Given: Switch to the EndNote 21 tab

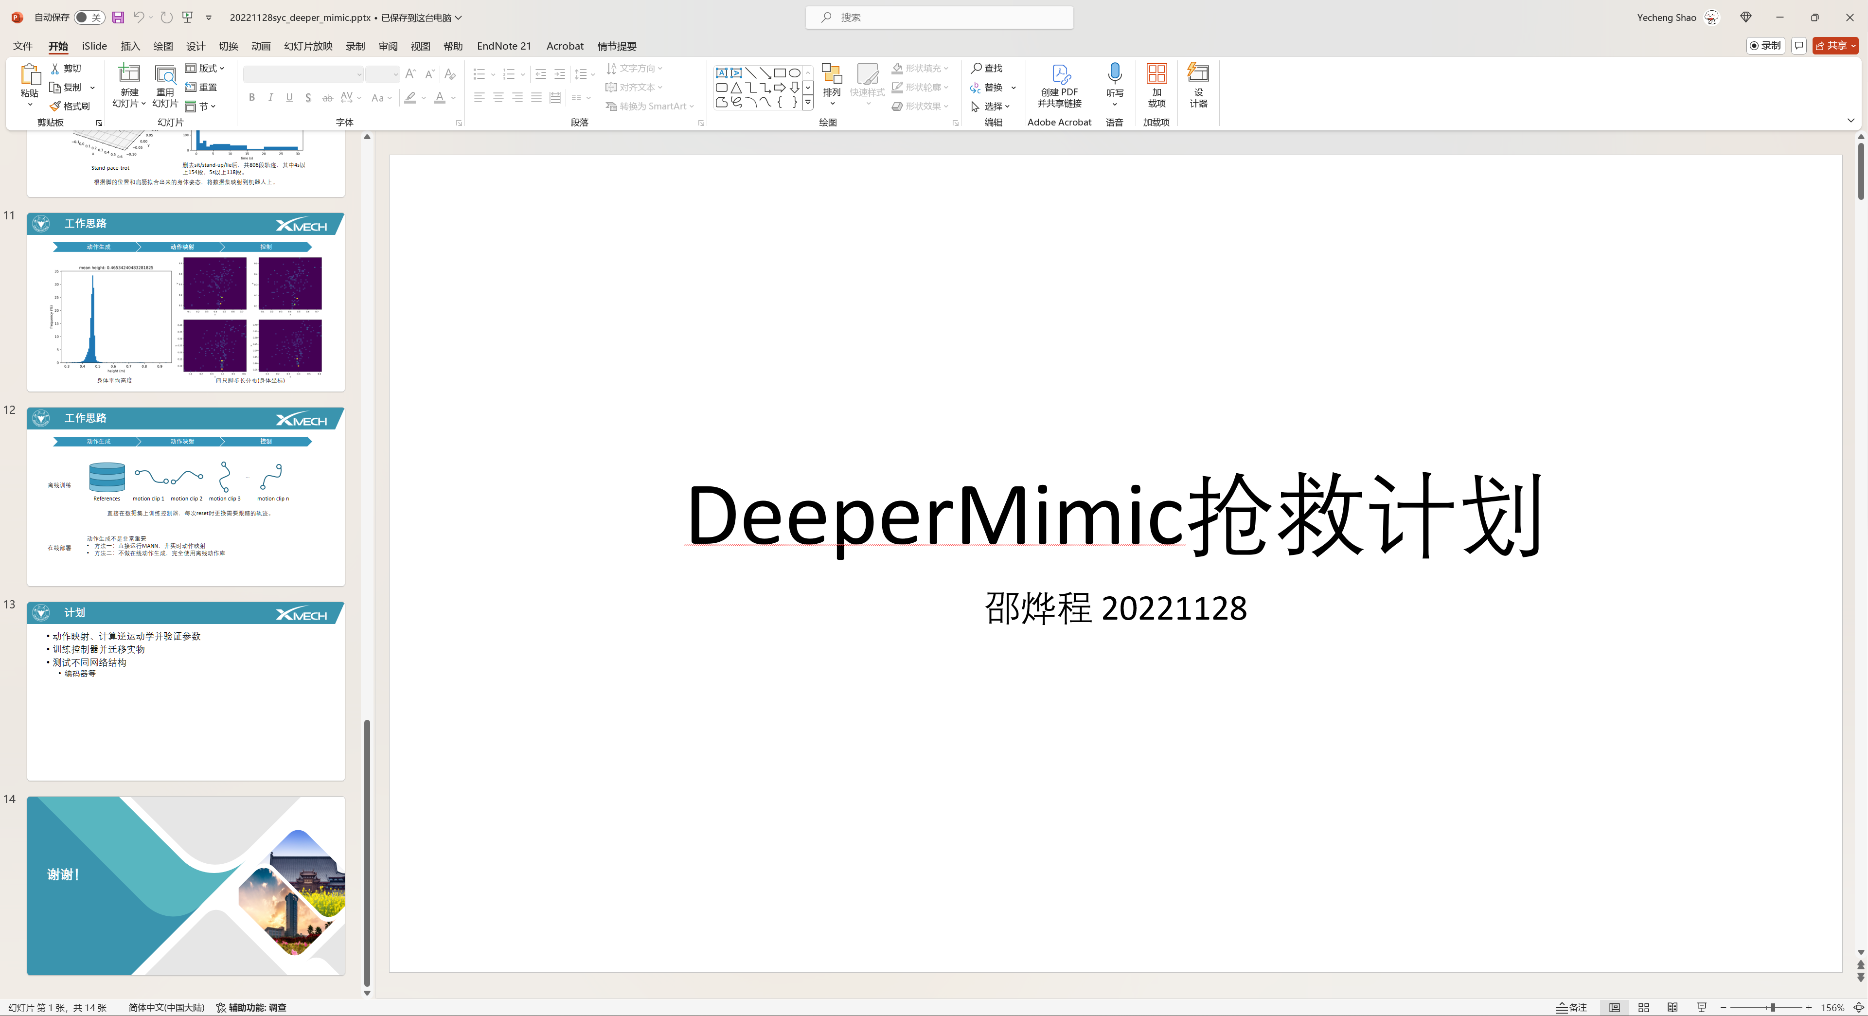Looking at the screenshot, I should pyautogui.click(x=504, y=46).
